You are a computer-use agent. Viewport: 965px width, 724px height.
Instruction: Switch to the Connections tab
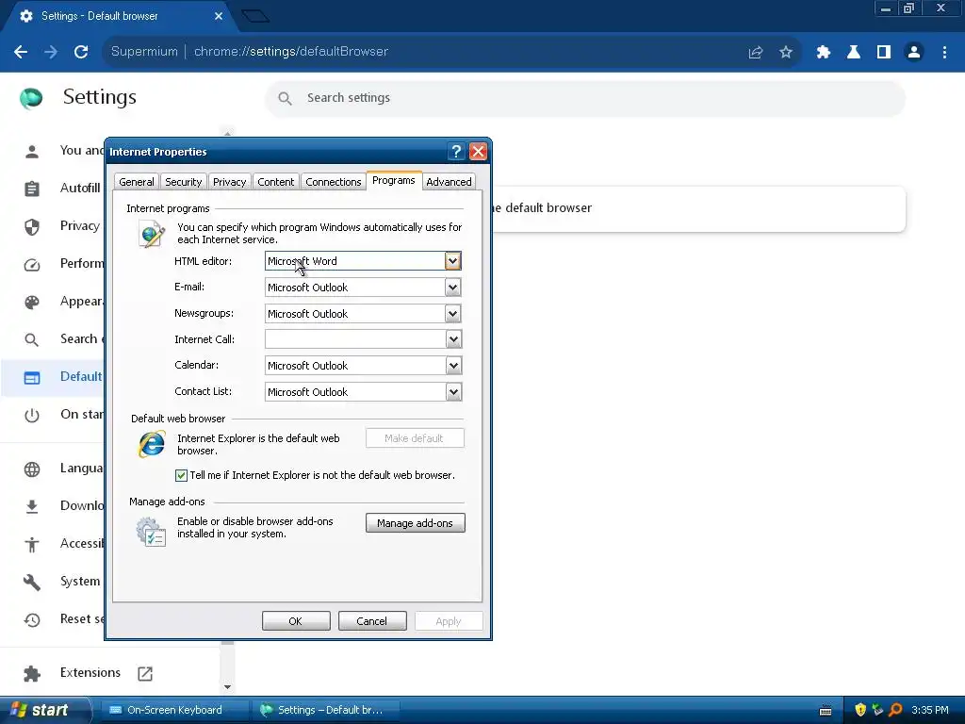[334, 182]
